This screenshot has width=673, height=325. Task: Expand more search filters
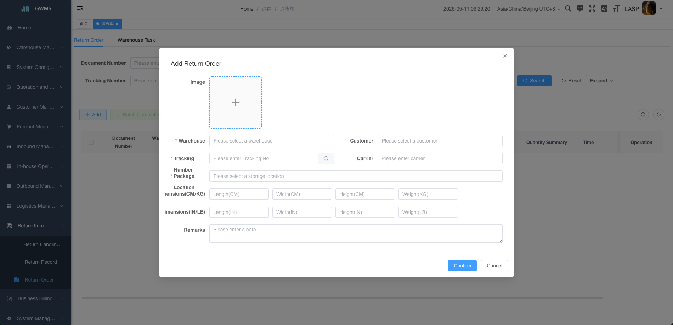click(x=601, y=81)
